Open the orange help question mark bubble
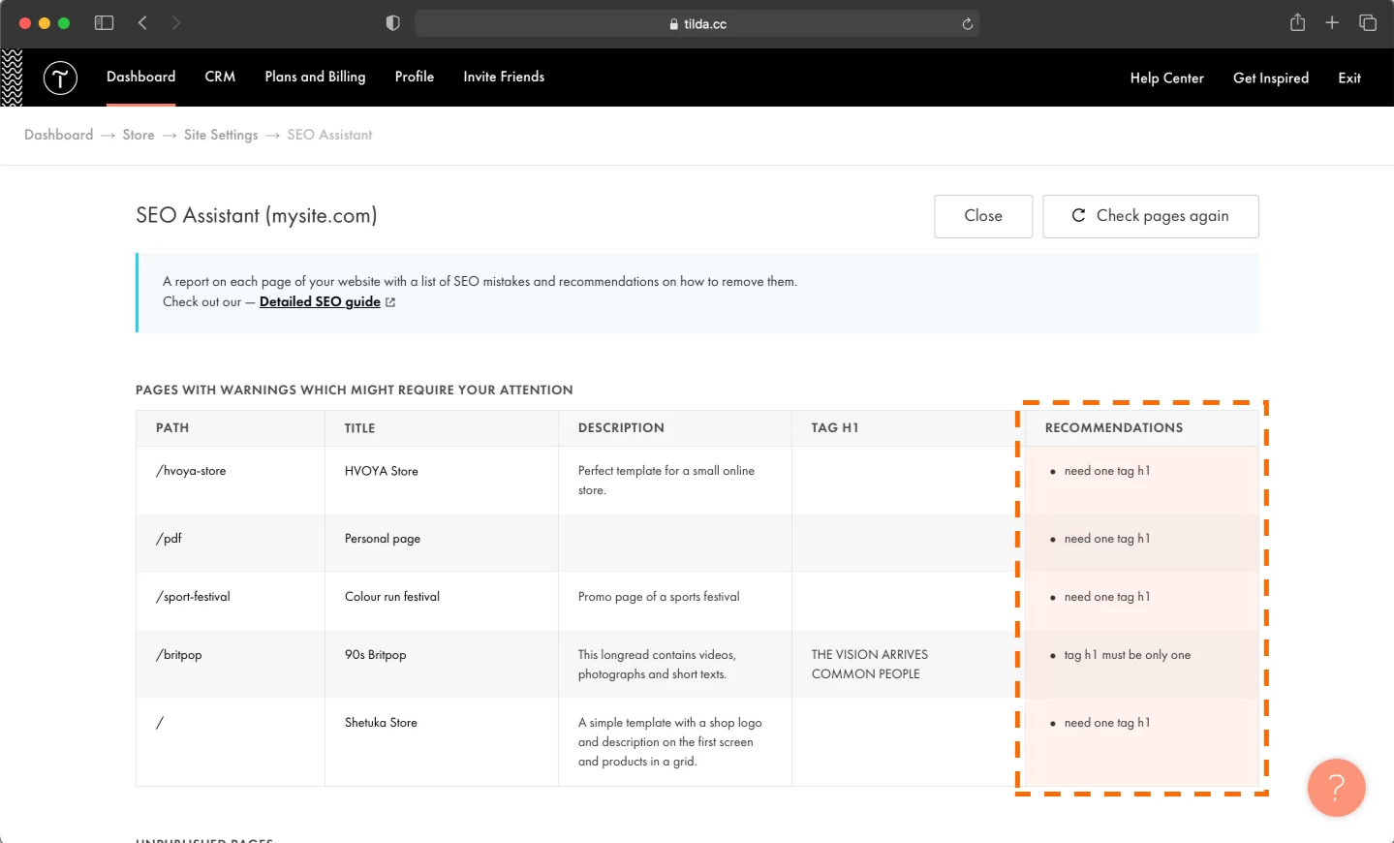The height and width of the screenshot is (843, 1394). [x=1336, y=788]
